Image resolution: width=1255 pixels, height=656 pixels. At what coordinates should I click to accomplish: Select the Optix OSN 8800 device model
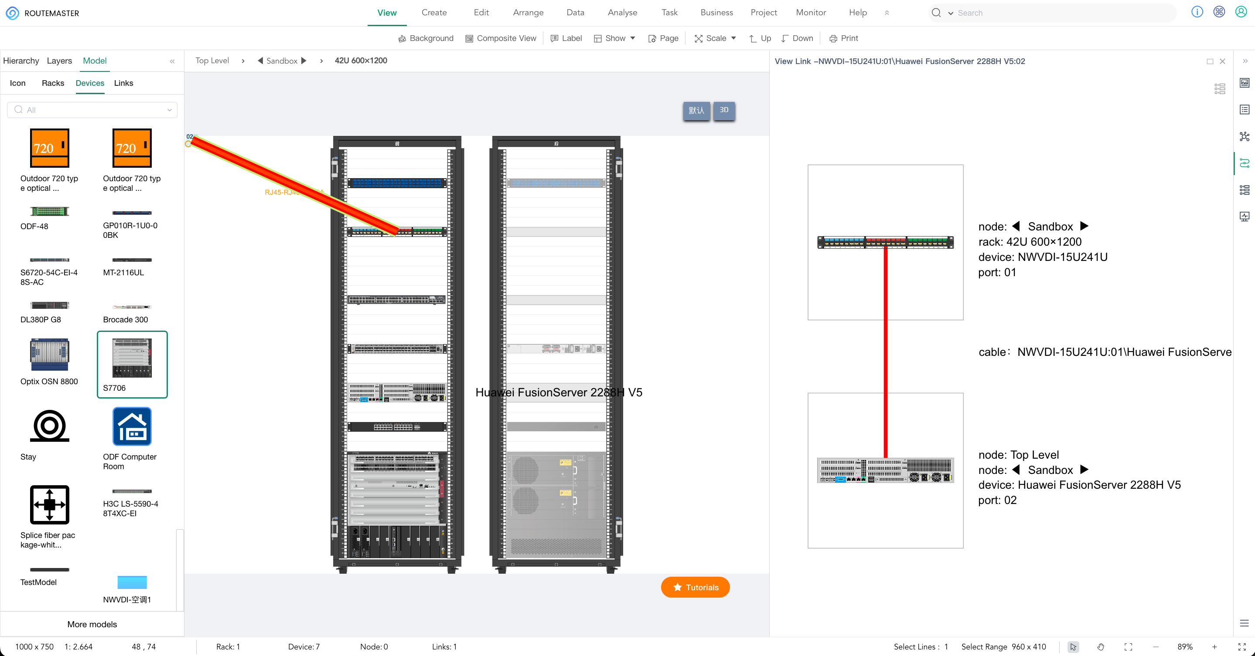click(49, 361)
